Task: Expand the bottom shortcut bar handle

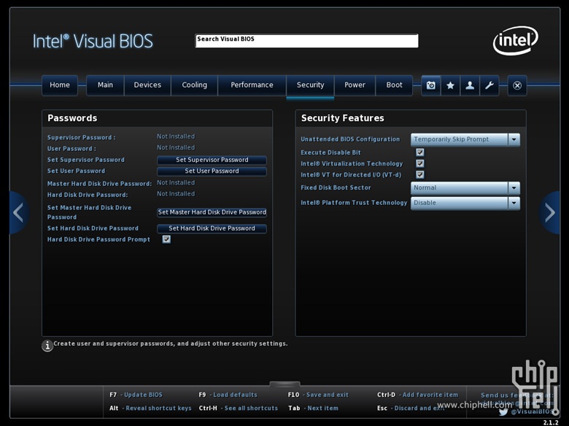Action: tap(284, 384)
